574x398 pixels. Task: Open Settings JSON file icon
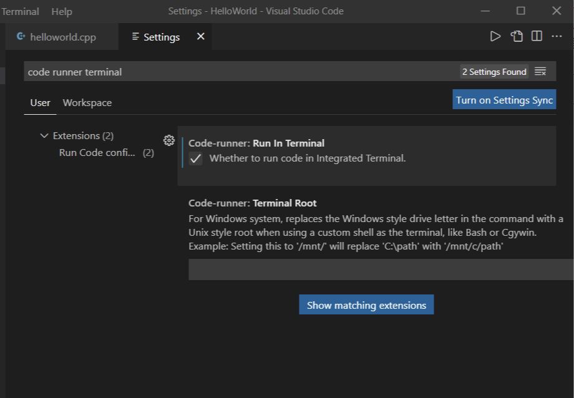517,36
